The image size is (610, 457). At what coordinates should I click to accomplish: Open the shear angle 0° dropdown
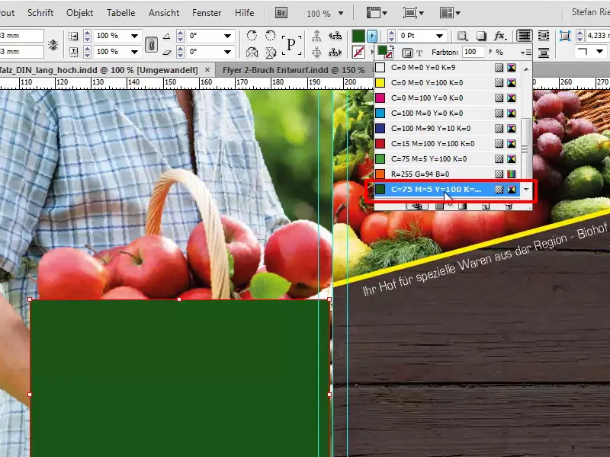point(227,52)
